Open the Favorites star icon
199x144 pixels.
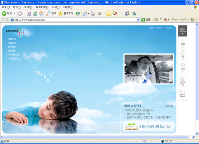pos(61,13)
